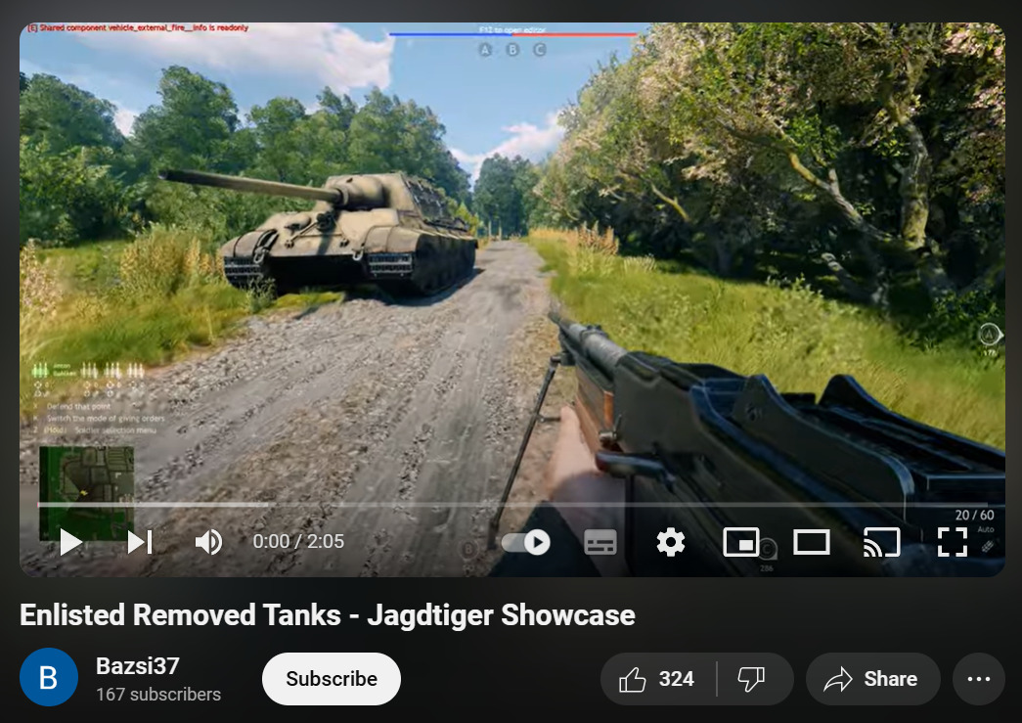The height and width of the screenshot is (723, 1022).
Task: Click the video title text
Action: click(x=328, y=615)
